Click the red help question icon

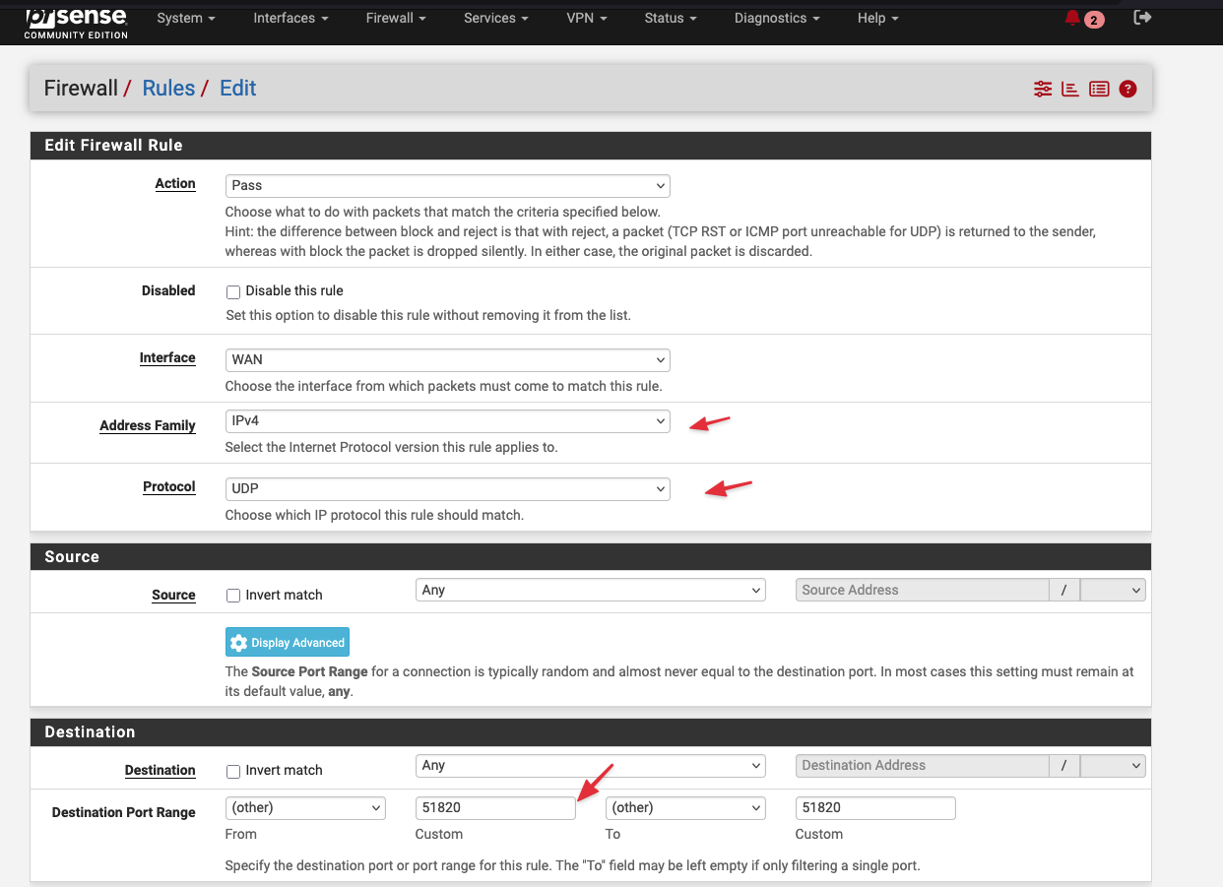click(x=1128, y=89)
